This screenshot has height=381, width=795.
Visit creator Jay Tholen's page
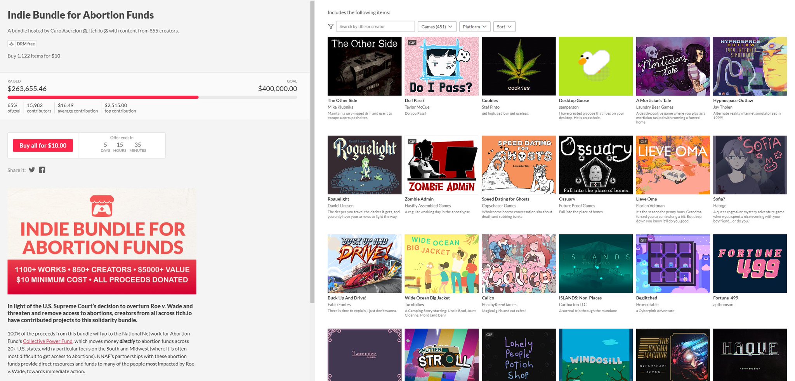tap(723, 107)
